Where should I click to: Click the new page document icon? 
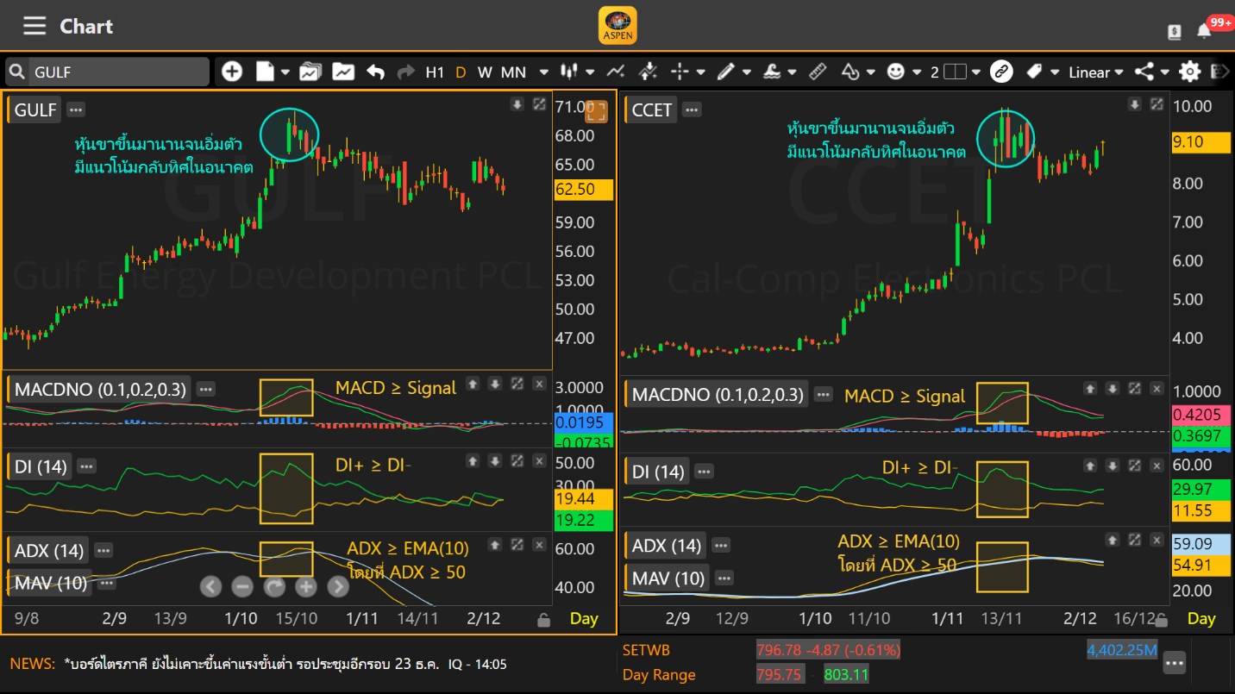coord(264,72)
